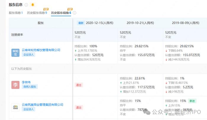Image resolution: width=207 pixels, height=120 pixels.
Task: Click 持股比例 100% in 2020-12-15 column
Action: [x=86, y=46]
